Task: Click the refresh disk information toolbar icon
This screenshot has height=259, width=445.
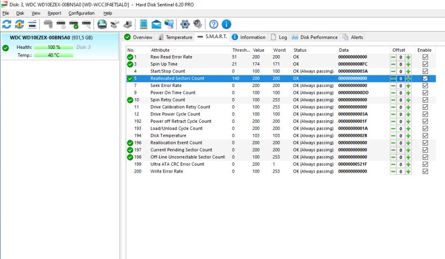Action: 7,24
